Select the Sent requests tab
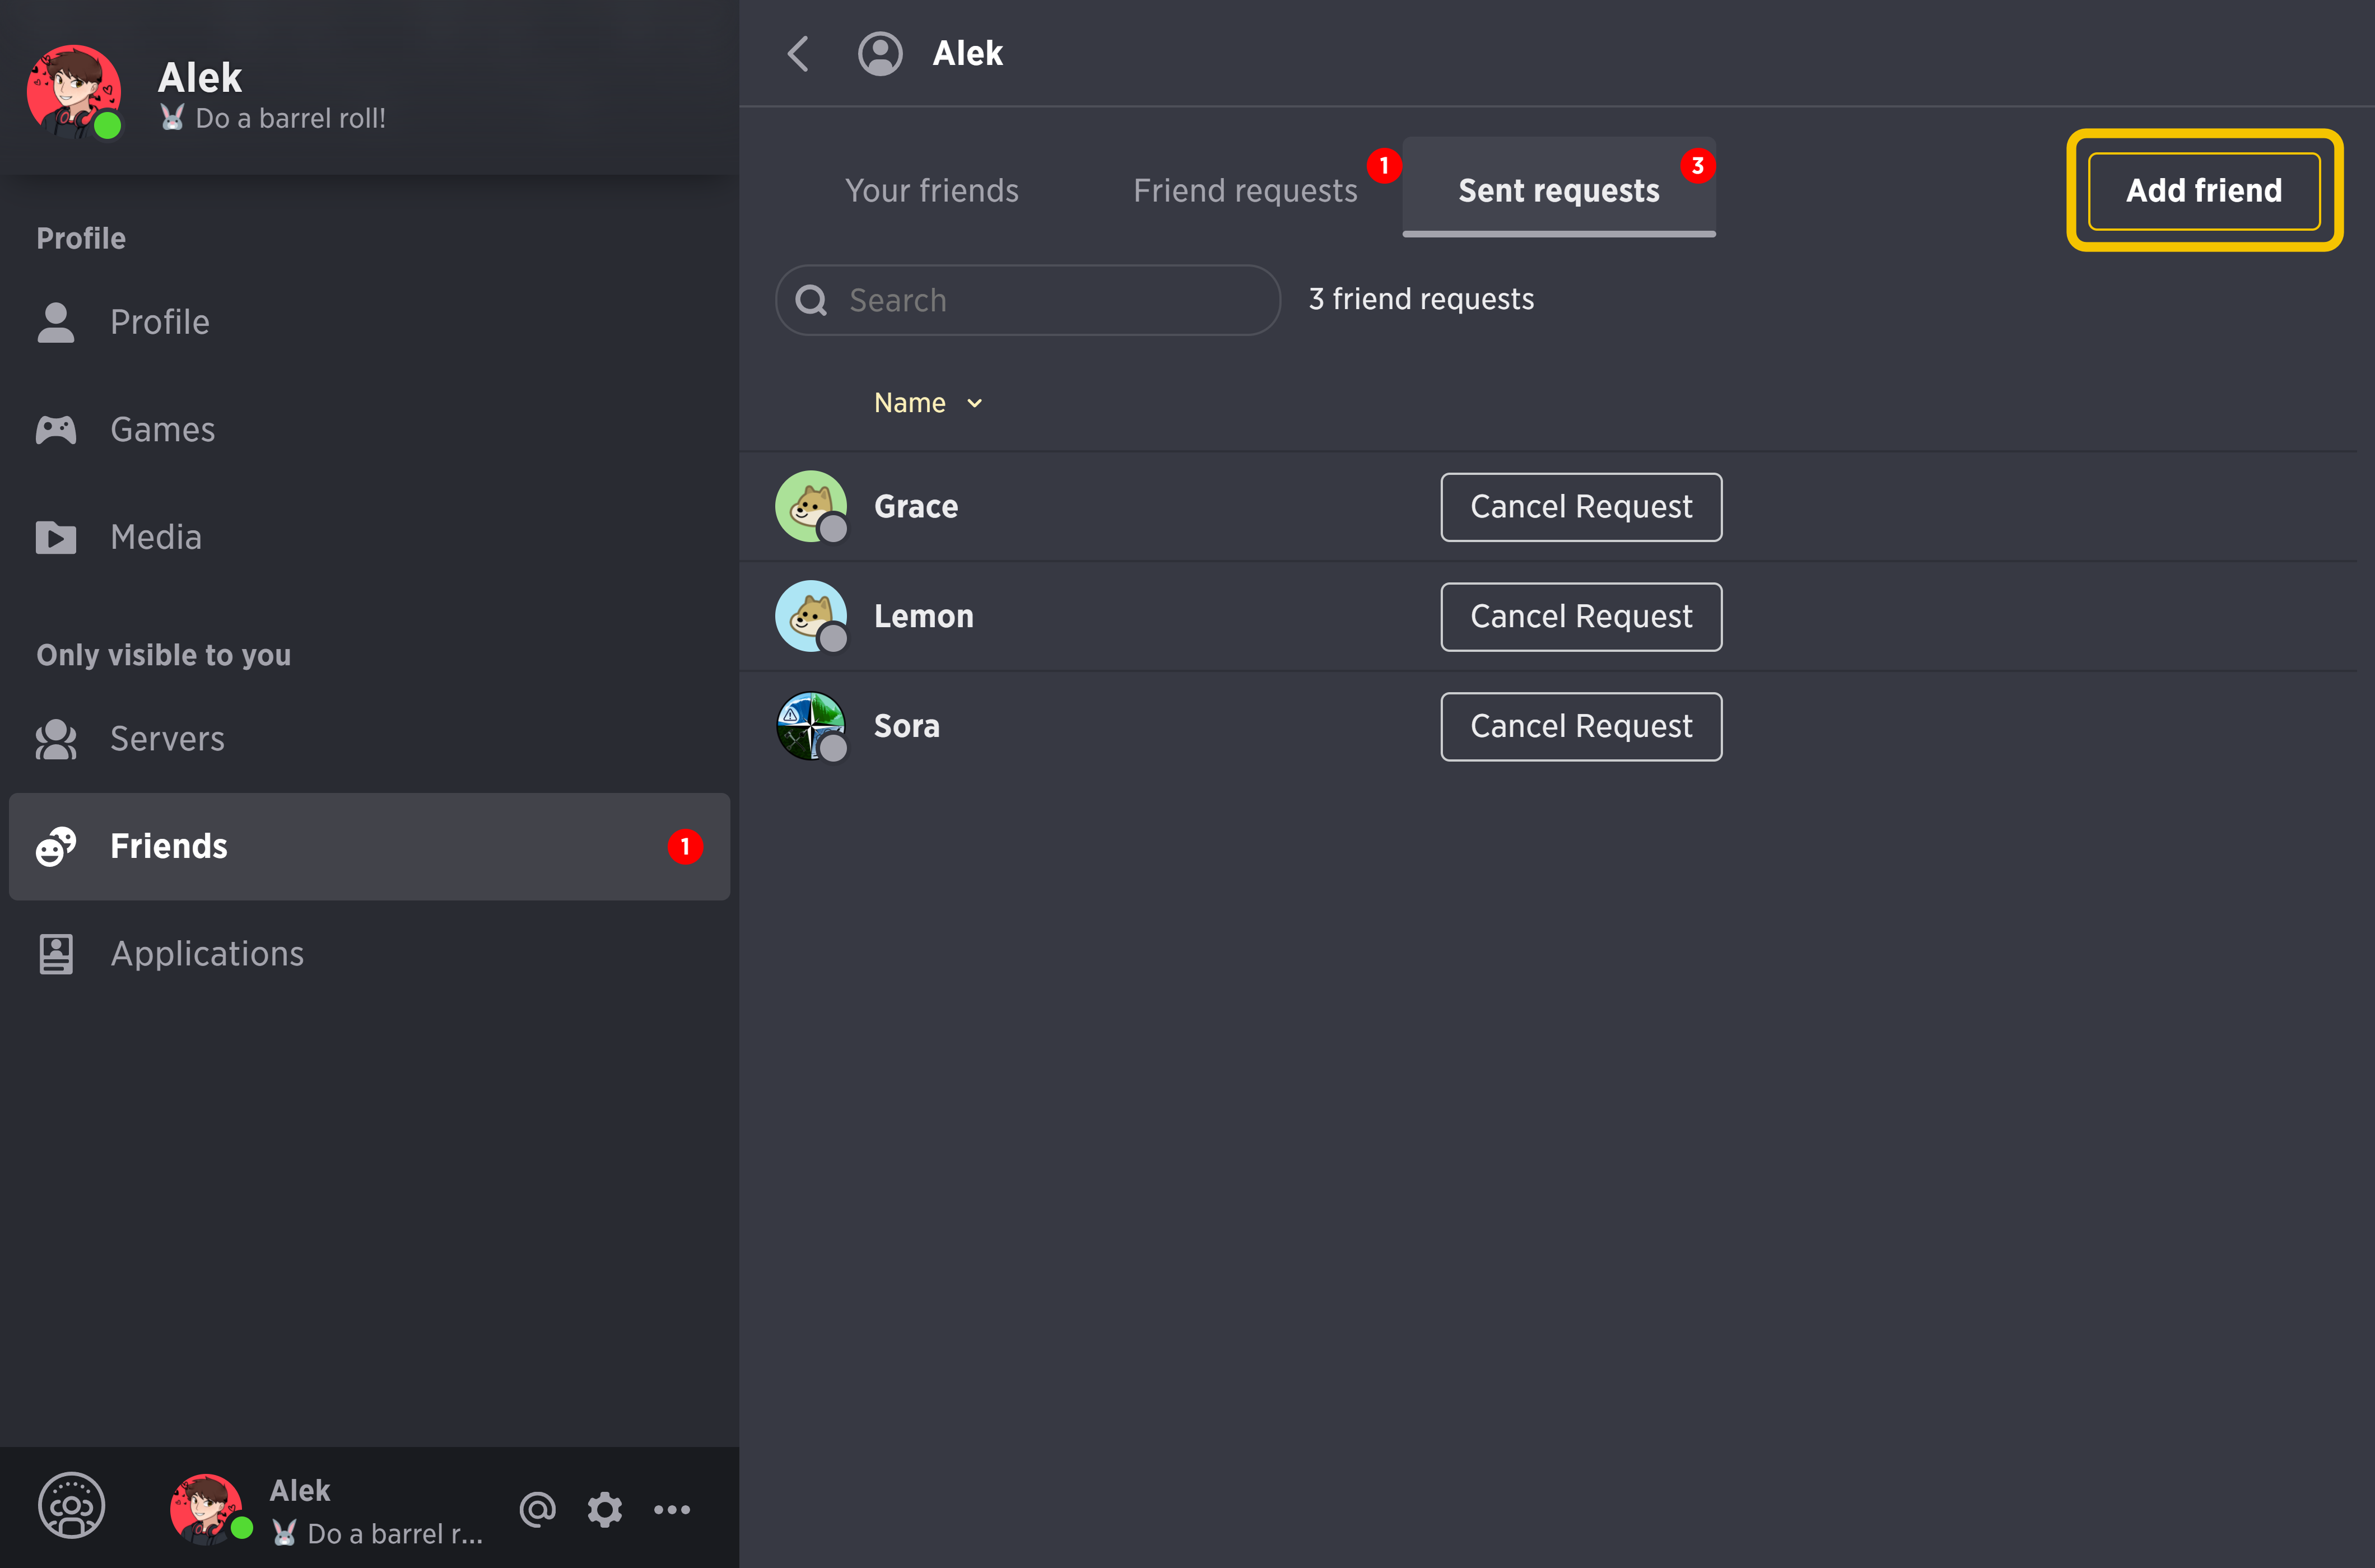Image resolution: width=2375 pixels, height=1568 pixels. click(1559, 188)
